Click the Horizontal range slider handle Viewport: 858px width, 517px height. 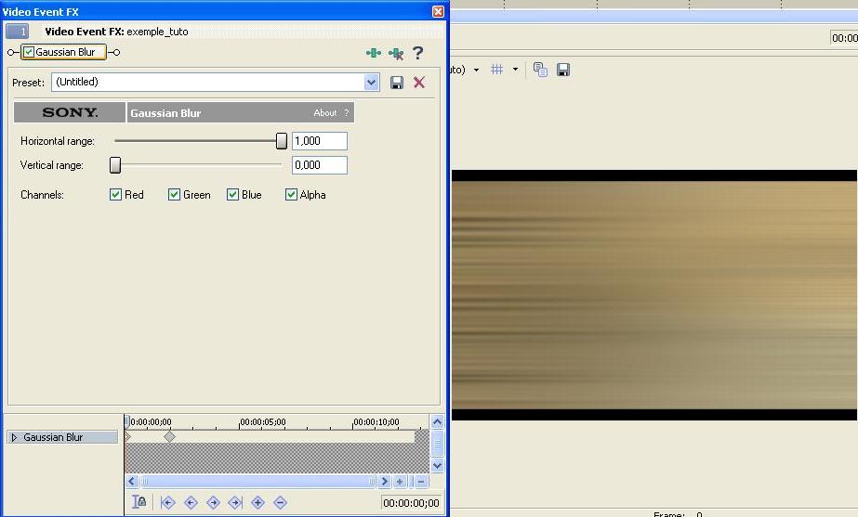click(282, 141)
